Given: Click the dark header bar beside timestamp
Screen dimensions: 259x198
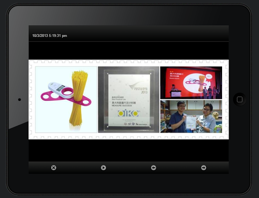Looking at the screenshot, I should [x=148, y=33].
